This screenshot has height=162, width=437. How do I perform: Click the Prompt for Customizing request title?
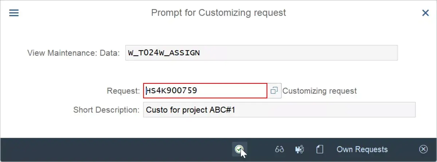[219, 13]
